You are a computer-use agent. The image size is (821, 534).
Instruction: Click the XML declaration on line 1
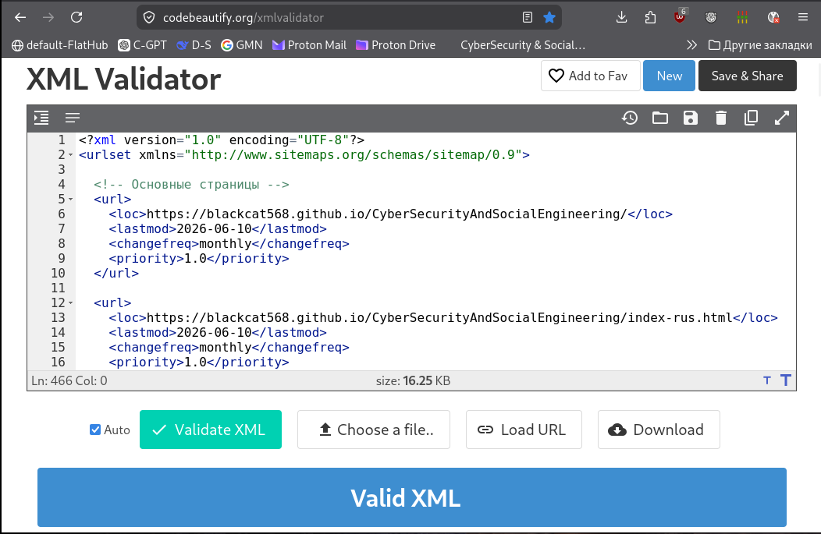pos(222,140)
